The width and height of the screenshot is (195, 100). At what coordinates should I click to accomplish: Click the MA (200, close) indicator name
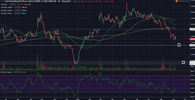pyautogui.click(x=6, y=10)
